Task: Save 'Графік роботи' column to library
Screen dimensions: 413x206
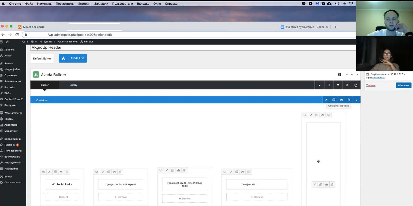Action: click(x=178, y=170)
